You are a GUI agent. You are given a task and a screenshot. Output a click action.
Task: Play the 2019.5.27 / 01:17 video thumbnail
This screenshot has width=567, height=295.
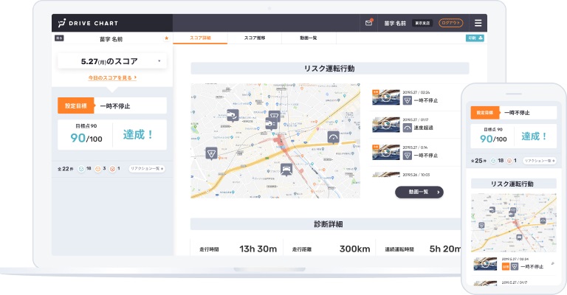pos(386,125)
